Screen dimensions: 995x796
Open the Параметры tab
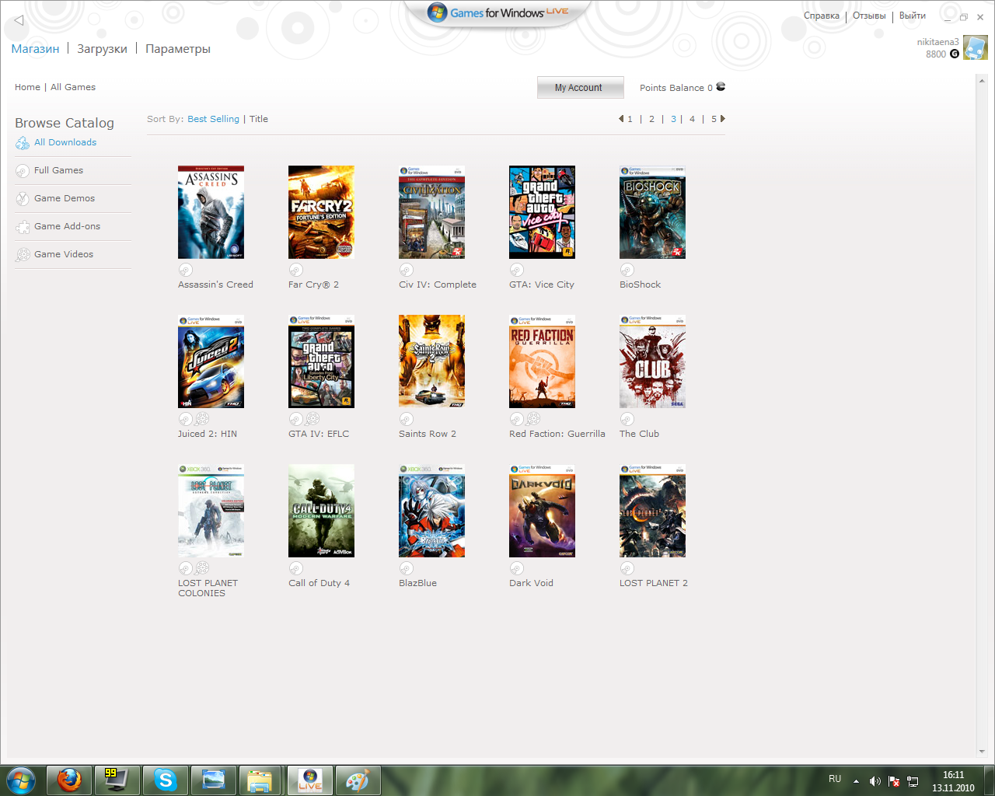[x=178, y=49]
